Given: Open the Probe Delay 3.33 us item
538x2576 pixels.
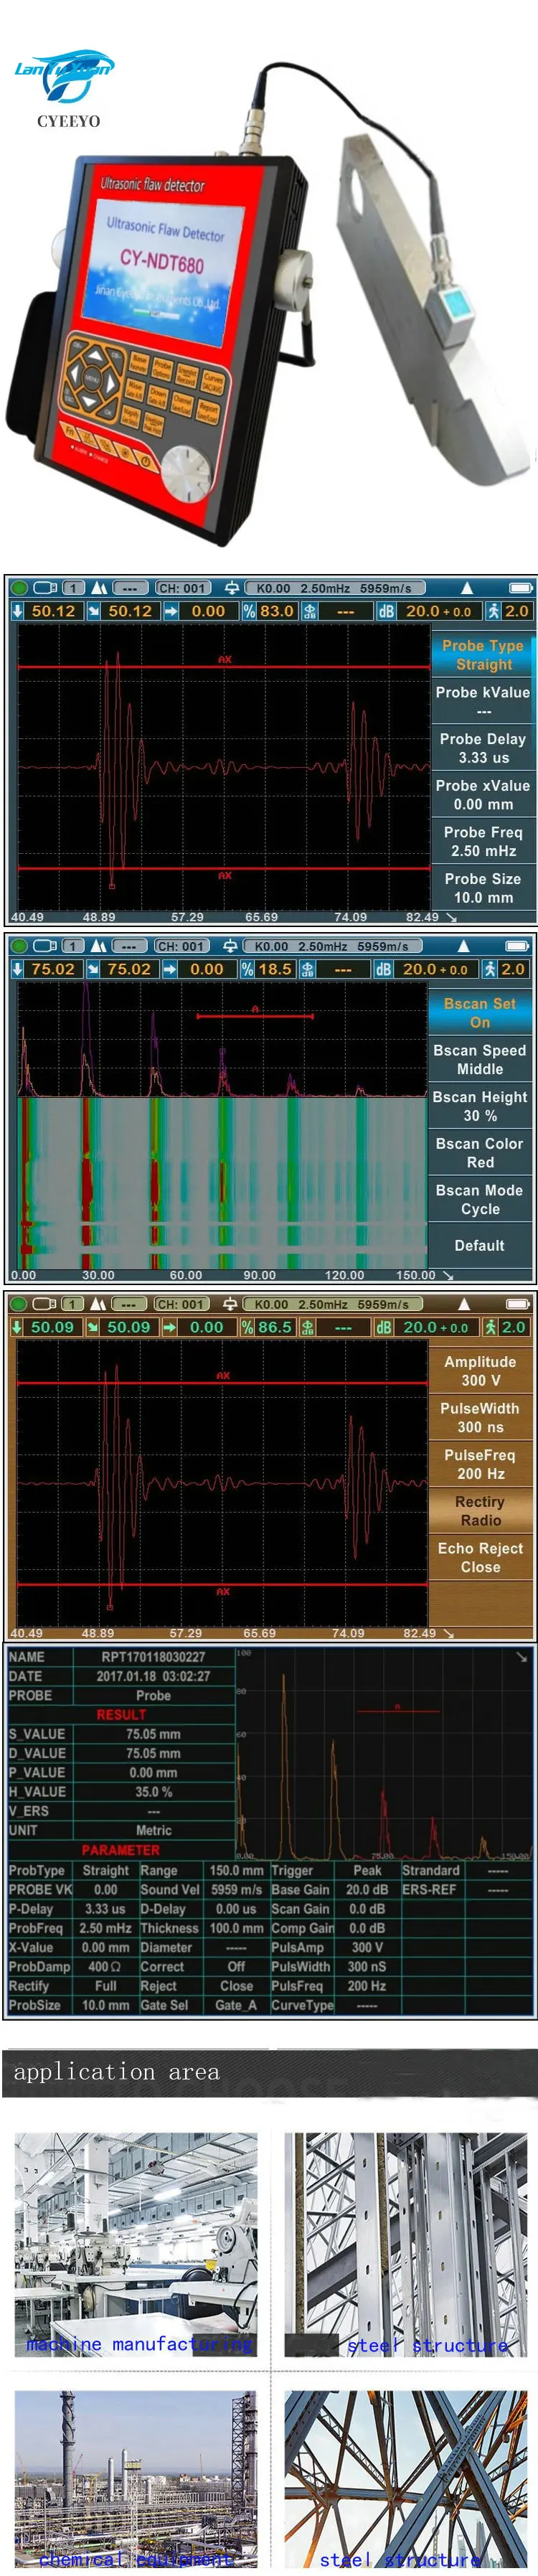Looking at the screenshot, I should [483, 748].
